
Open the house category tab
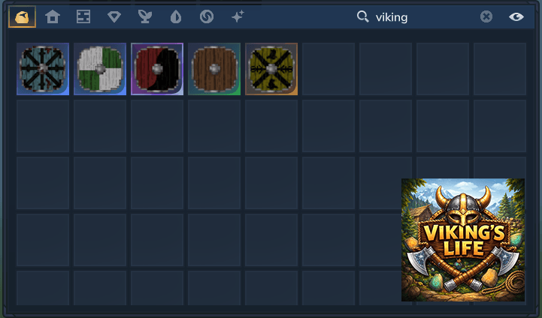point(53,16)
